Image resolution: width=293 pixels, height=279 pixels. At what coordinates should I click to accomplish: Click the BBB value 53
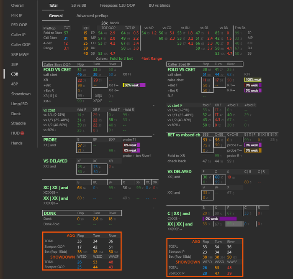(x=205, y=140)
